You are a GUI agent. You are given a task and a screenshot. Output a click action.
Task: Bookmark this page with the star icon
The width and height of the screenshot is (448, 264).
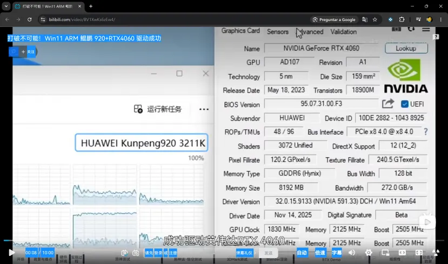[x=375, y=19]
